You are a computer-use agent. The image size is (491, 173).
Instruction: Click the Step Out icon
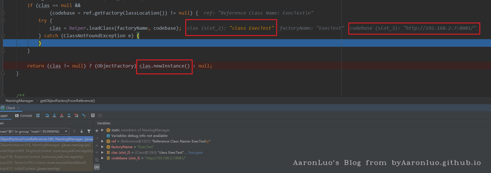point(69,115)
